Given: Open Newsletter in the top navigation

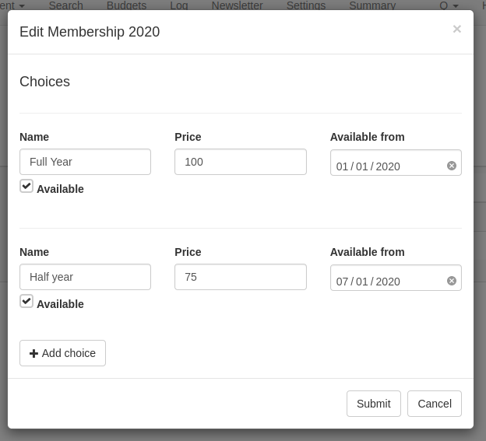Looking at the screenshot, I should click(237, 5).
